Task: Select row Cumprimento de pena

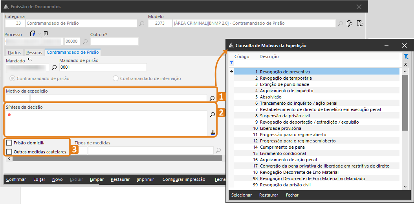Action: (x=316, y=147)
